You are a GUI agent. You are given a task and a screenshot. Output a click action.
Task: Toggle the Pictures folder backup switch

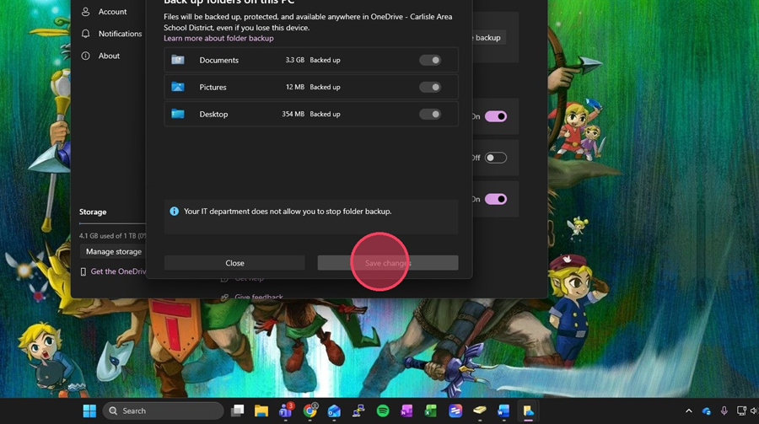pyautogui.click(x=430, y=87)
